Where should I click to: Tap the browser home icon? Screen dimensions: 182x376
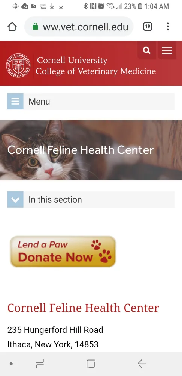pos(12,27)
